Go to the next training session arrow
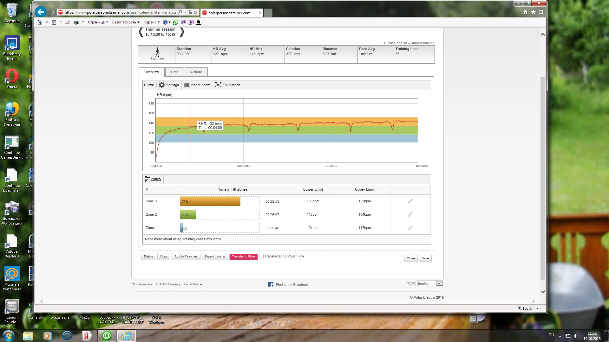609x342 pixels. [x=182, y=32]
